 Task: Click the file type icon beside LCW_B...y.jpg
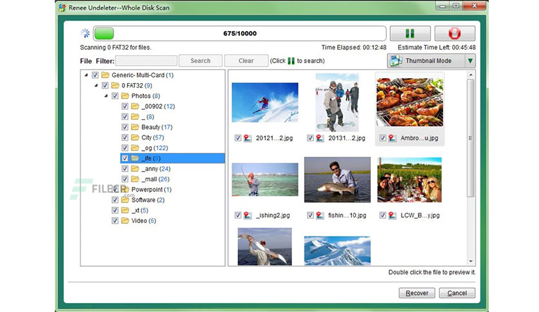coord(392,215)
